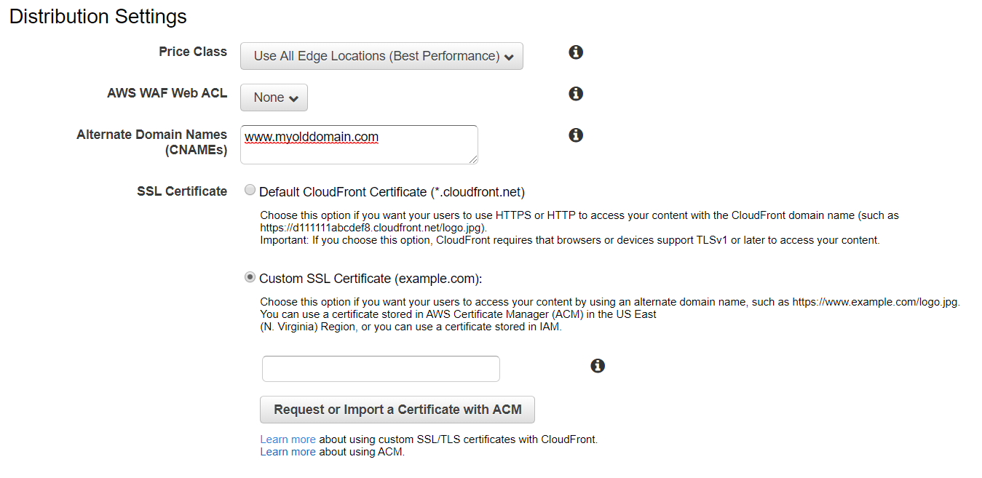Screen dimensions: 982x478
Task: Select the Custom SSL Certificate option
Action: [x=250, y=277]
